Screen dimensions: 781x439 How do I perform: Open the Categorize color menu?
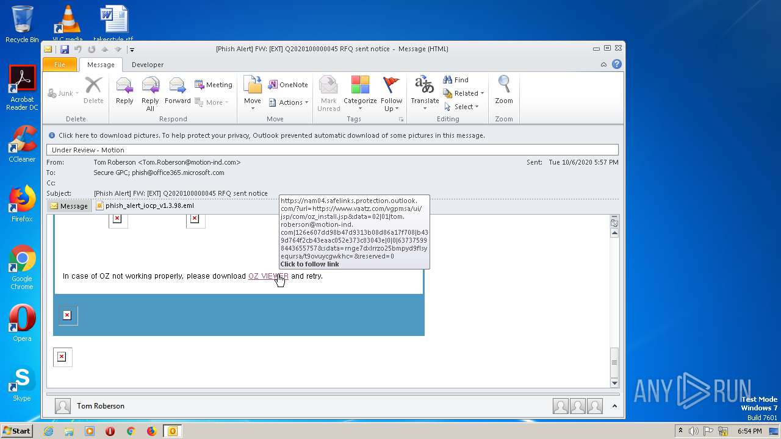(360, 94)
